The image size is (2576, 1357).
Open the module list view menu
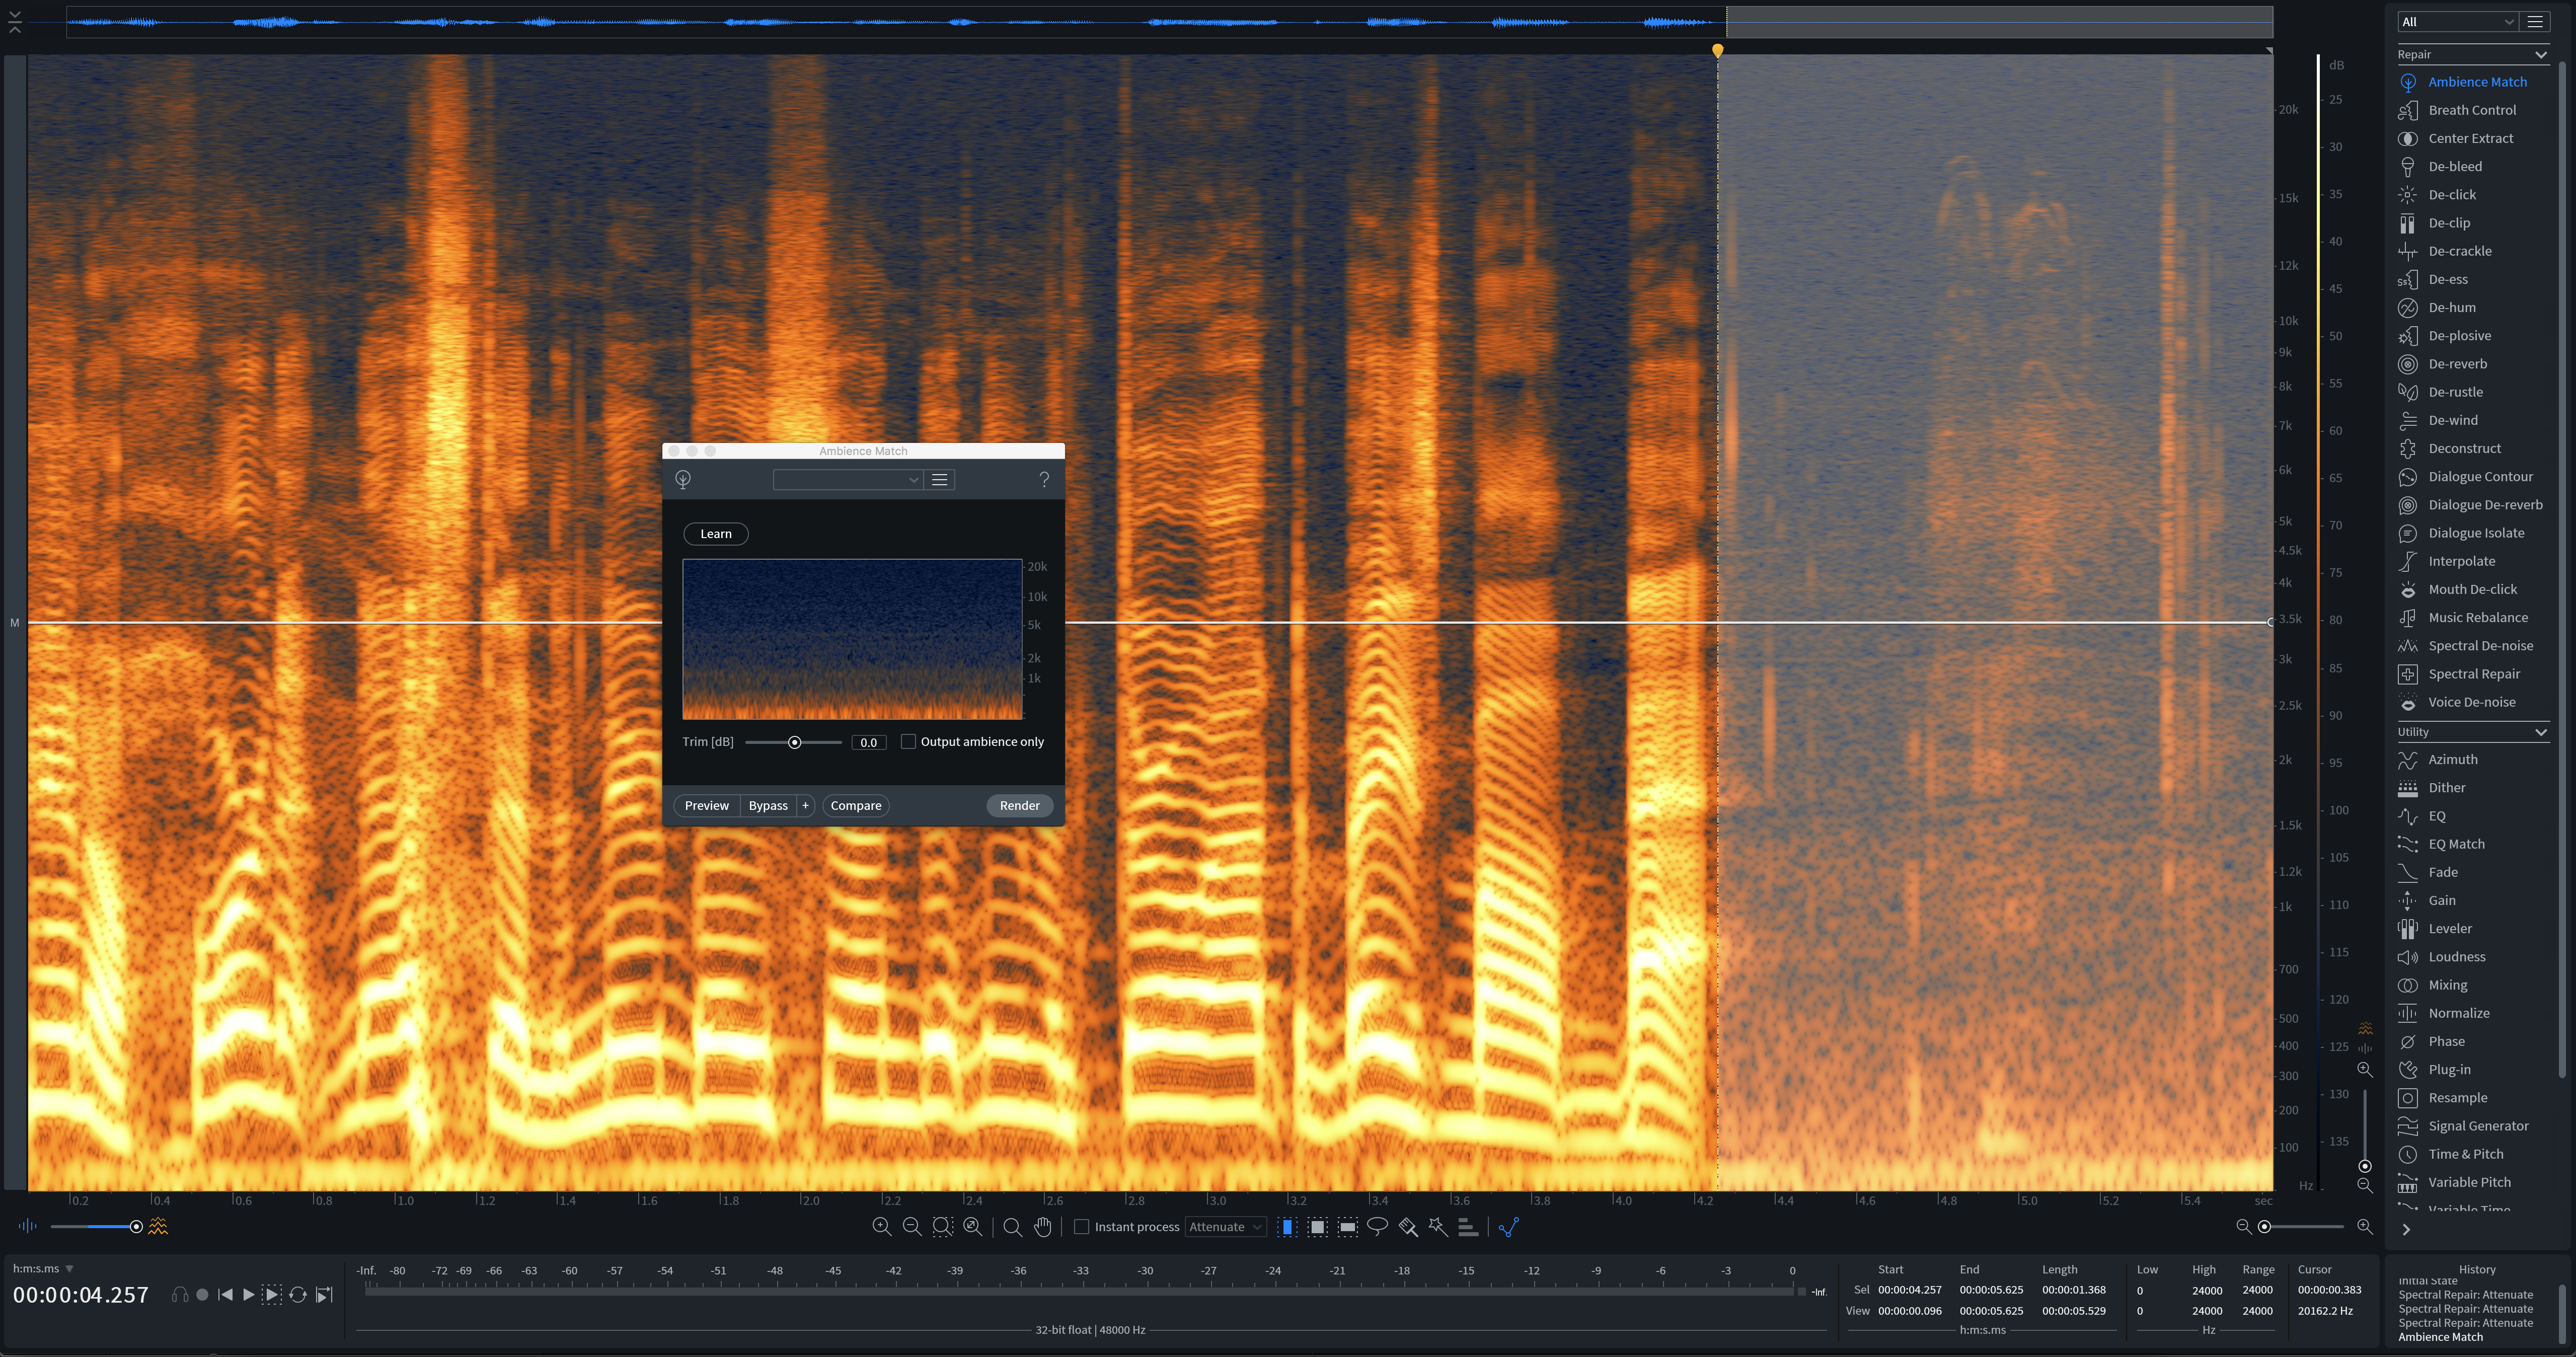point(2535,22)
